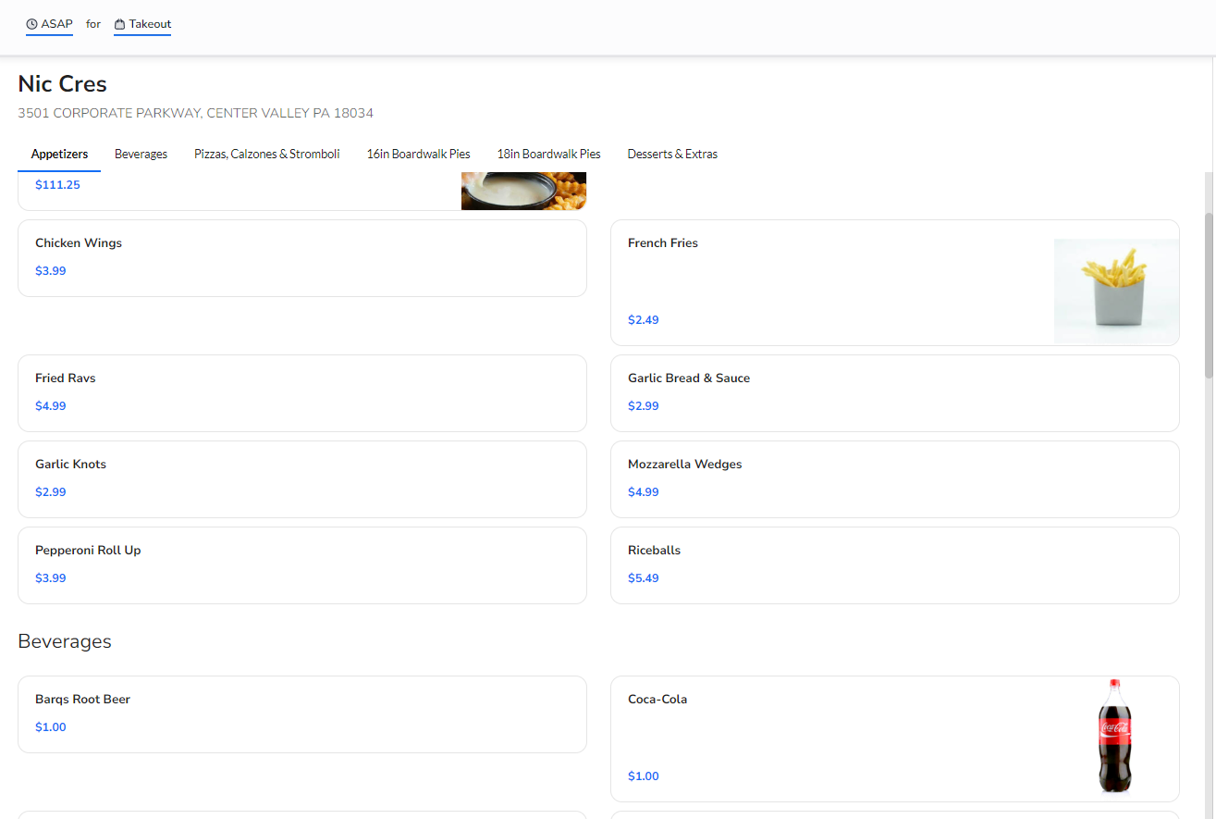Click the clock icon beside ASAP
The width and height of the screenshot is (1216, 819).
click(x=31, y=24)
